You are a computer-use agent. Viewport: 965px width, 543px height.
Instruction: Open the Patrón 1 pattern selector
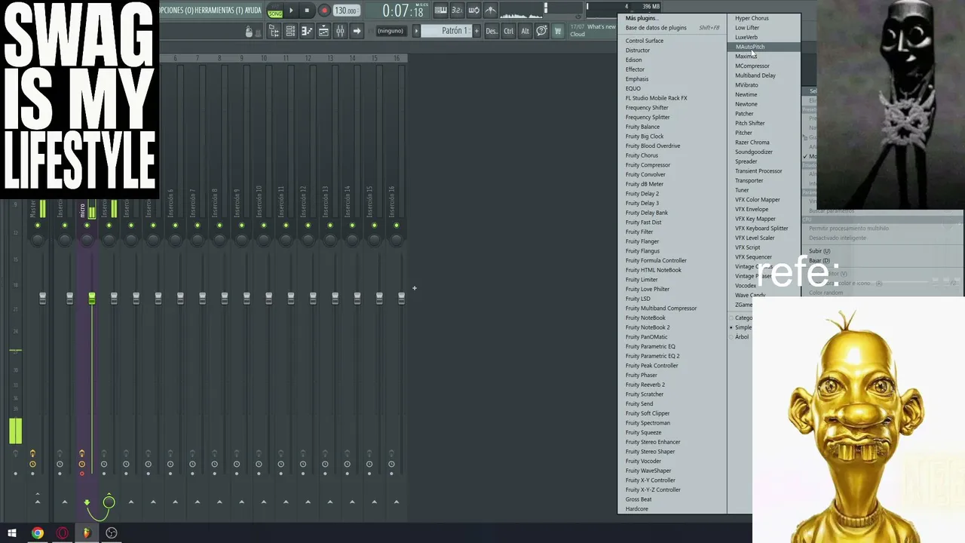point(446,31)
